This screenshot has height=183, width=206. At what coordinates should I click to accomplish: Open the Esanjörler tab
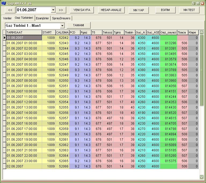tap(42, 18)
